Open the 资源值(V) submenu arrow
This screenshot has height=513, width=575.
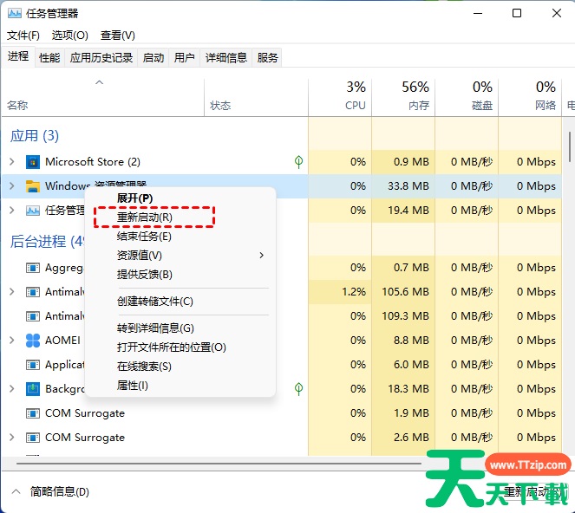[261, 255]
